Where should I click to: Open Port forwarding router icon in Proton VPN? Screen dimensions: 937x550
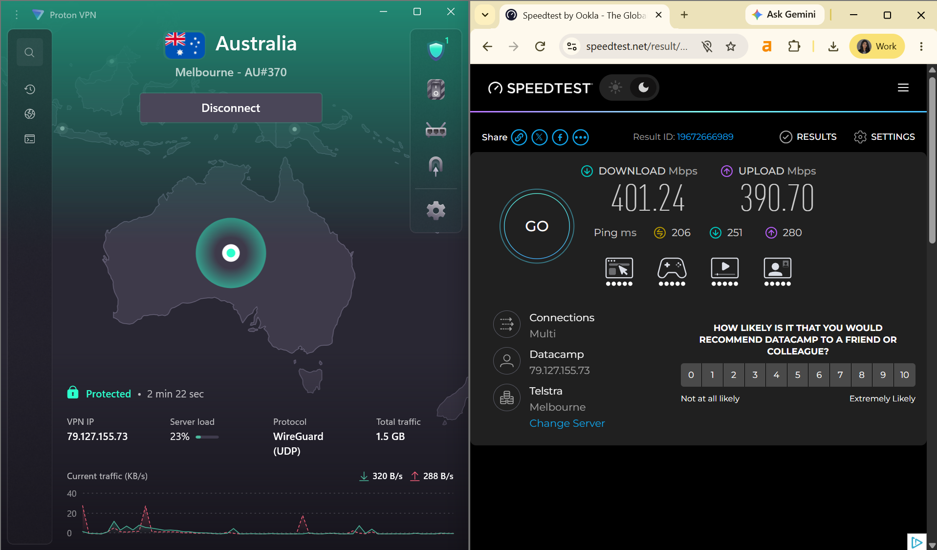436,130
